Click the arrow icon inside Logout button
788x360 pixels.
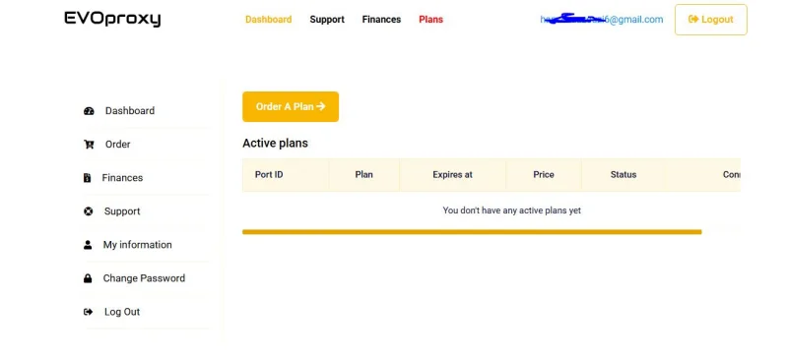tap(693, 19)
